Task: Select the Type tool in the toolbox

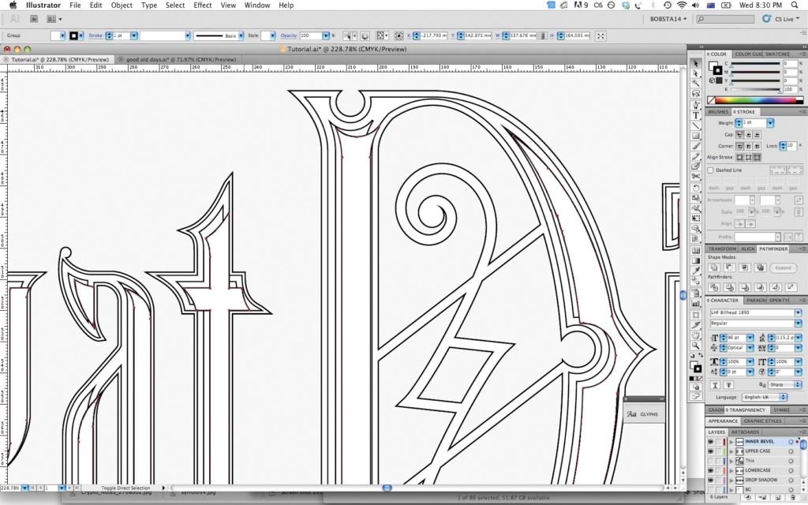Action: click(x=696, y=115)
